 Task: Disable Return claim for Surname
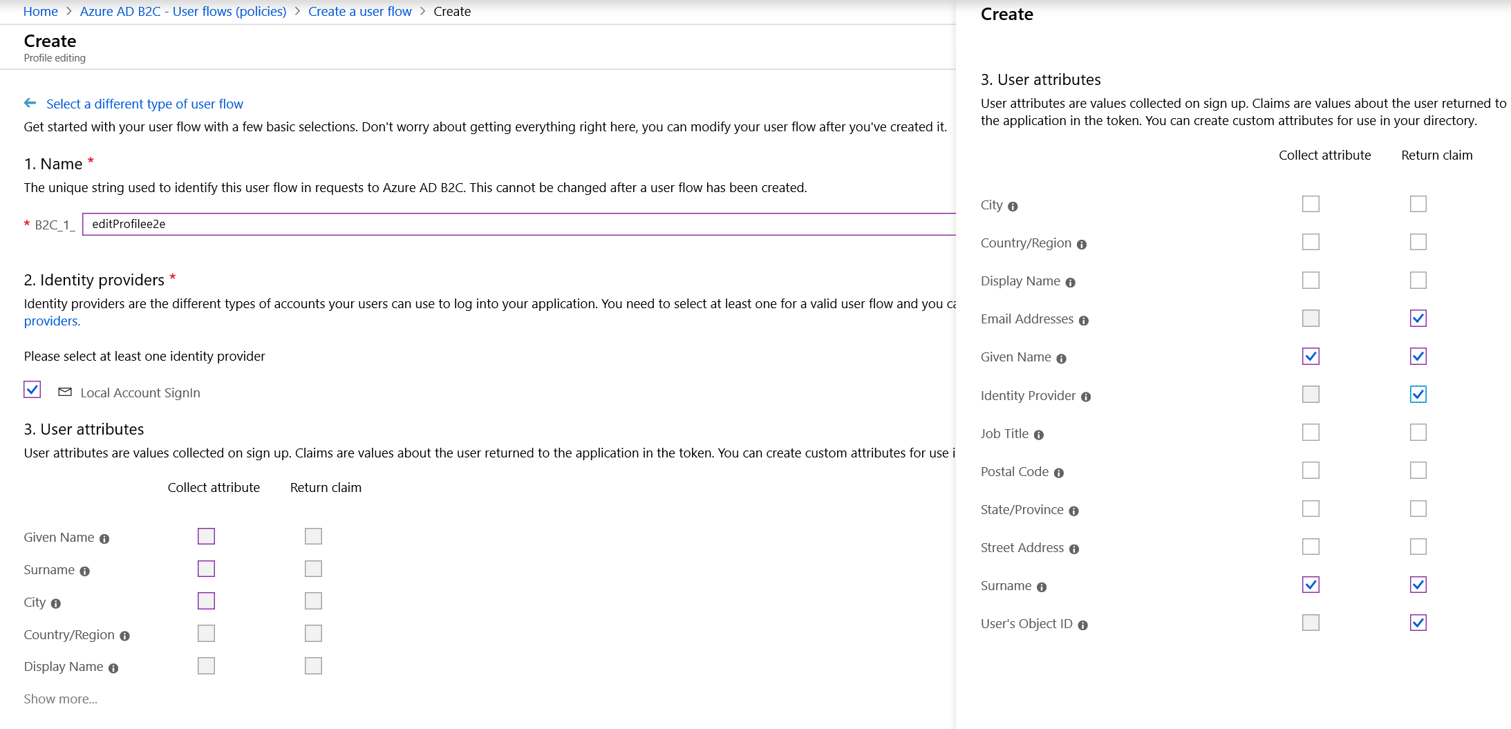point(1418,585)
